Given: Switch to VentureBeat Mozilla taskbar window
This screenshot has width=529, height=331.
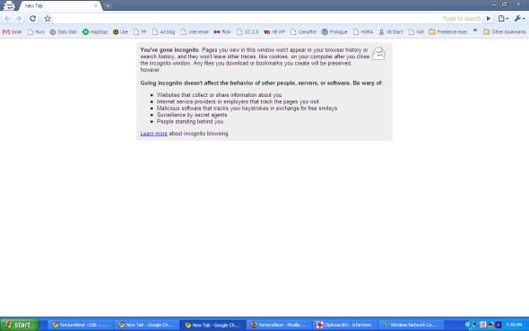Looking at the screenshot, I should [x=280, y=325].
